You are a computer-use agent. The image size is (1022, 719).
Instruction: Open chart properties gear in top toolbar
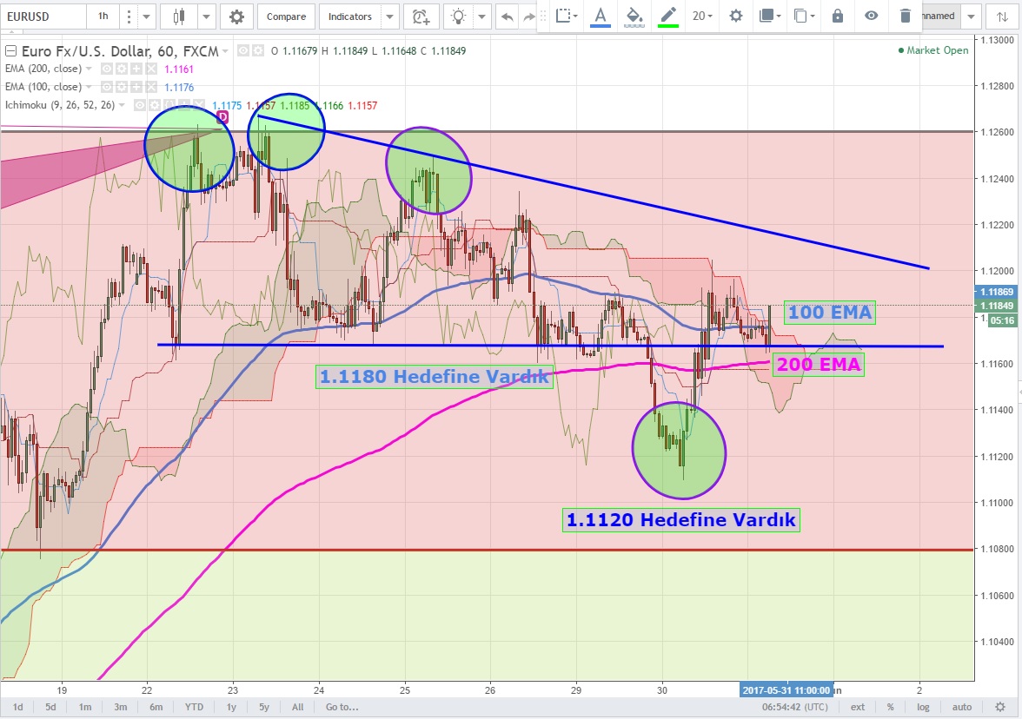pos(236,16)
